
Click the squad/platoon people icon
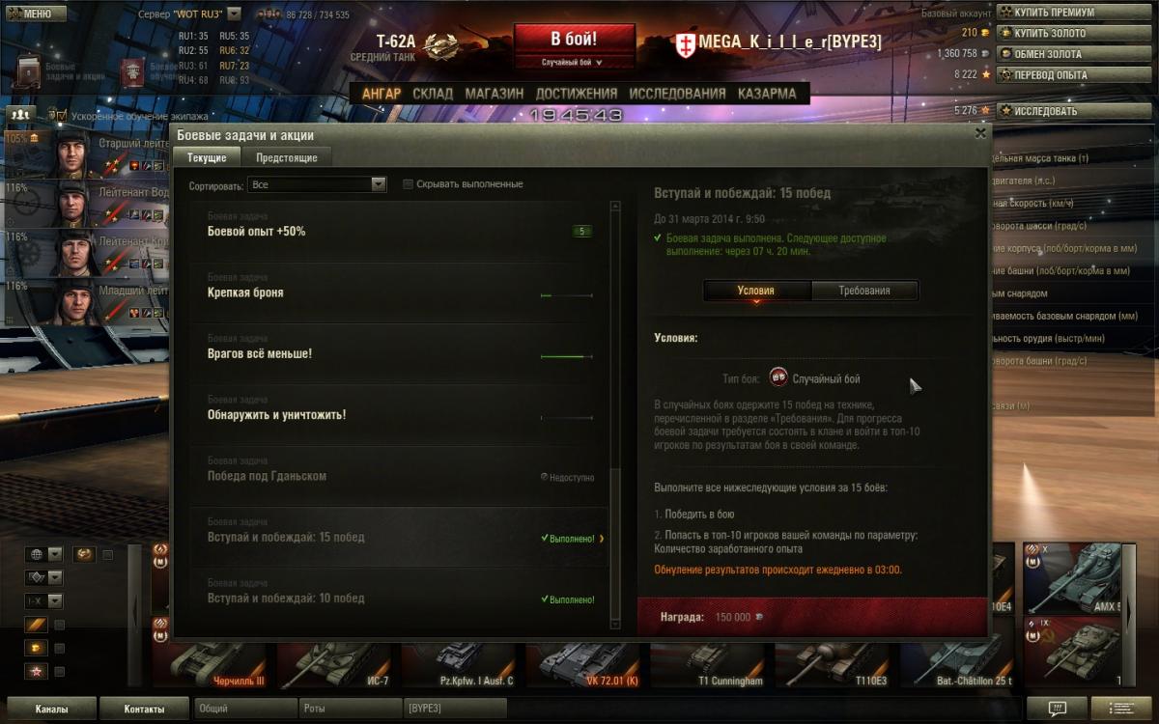click(x=19, y=115)
